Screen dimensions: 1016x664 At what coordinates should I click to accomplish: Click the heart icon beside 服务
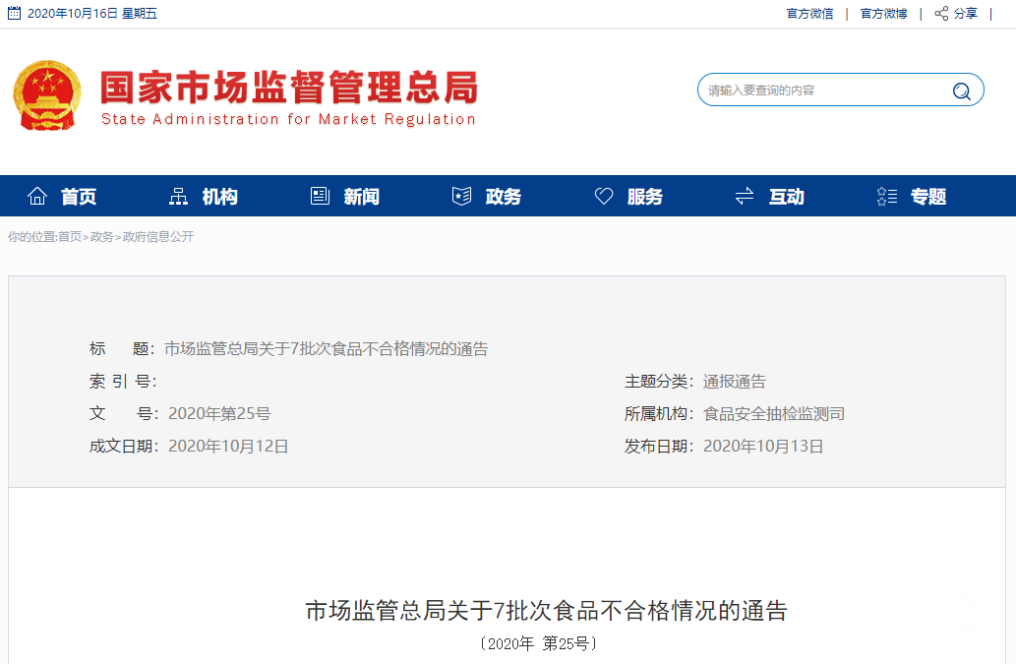point(604,196)
